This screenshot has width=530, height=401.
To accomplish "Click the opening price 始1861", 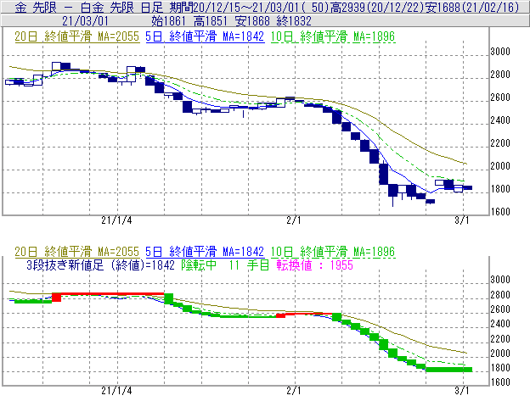I will pyautogui.click(x=169, y=21).
